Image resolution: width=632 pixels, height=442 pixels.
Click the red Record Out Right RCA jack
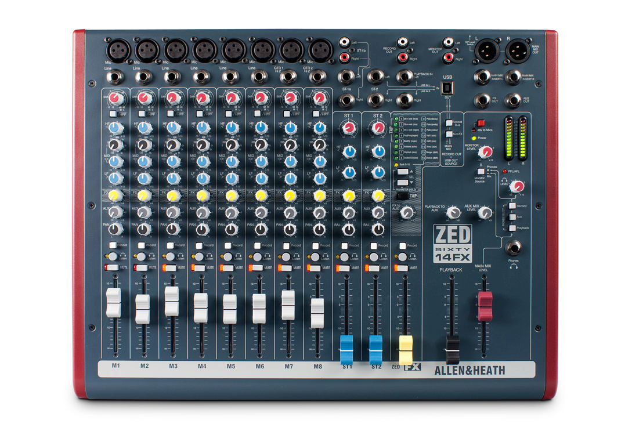point(402,57)
